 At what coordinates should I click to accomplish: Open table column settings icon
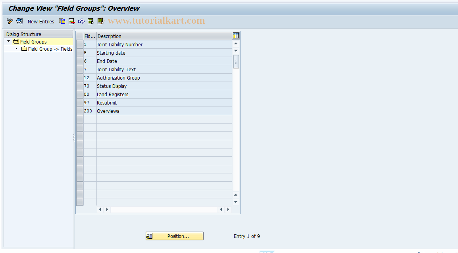[x=236, y=36]
